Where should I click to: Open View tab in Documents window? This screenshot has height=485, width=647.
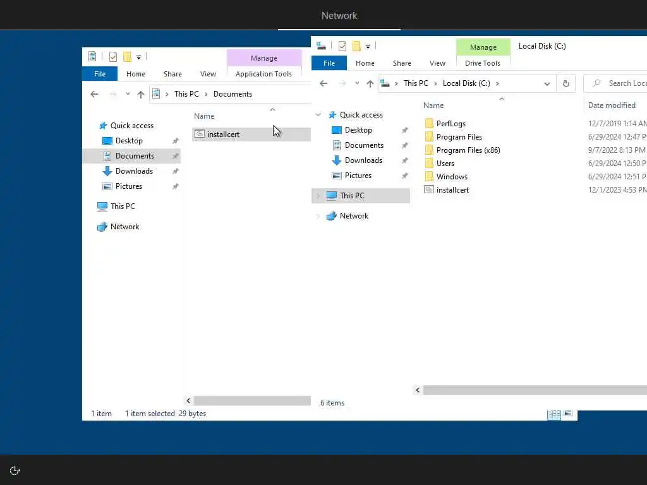pos(208,74)
